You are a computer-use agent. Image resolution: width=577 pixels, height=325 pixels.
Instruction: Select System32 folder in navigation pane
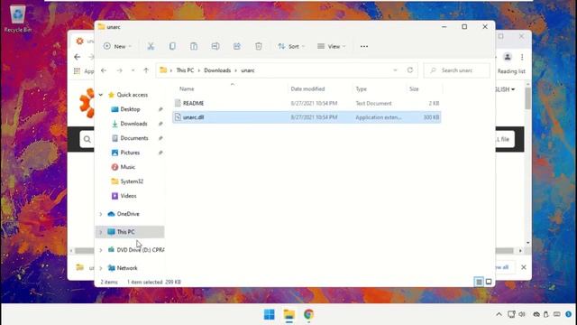(x=132, y=181)
